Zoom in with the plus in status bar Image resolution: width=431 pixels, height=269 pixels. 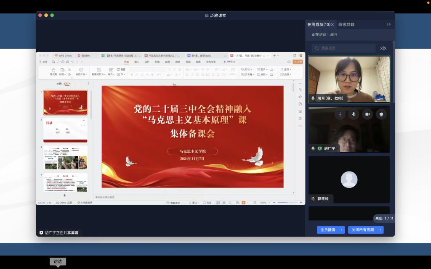(x=301, y=203)
